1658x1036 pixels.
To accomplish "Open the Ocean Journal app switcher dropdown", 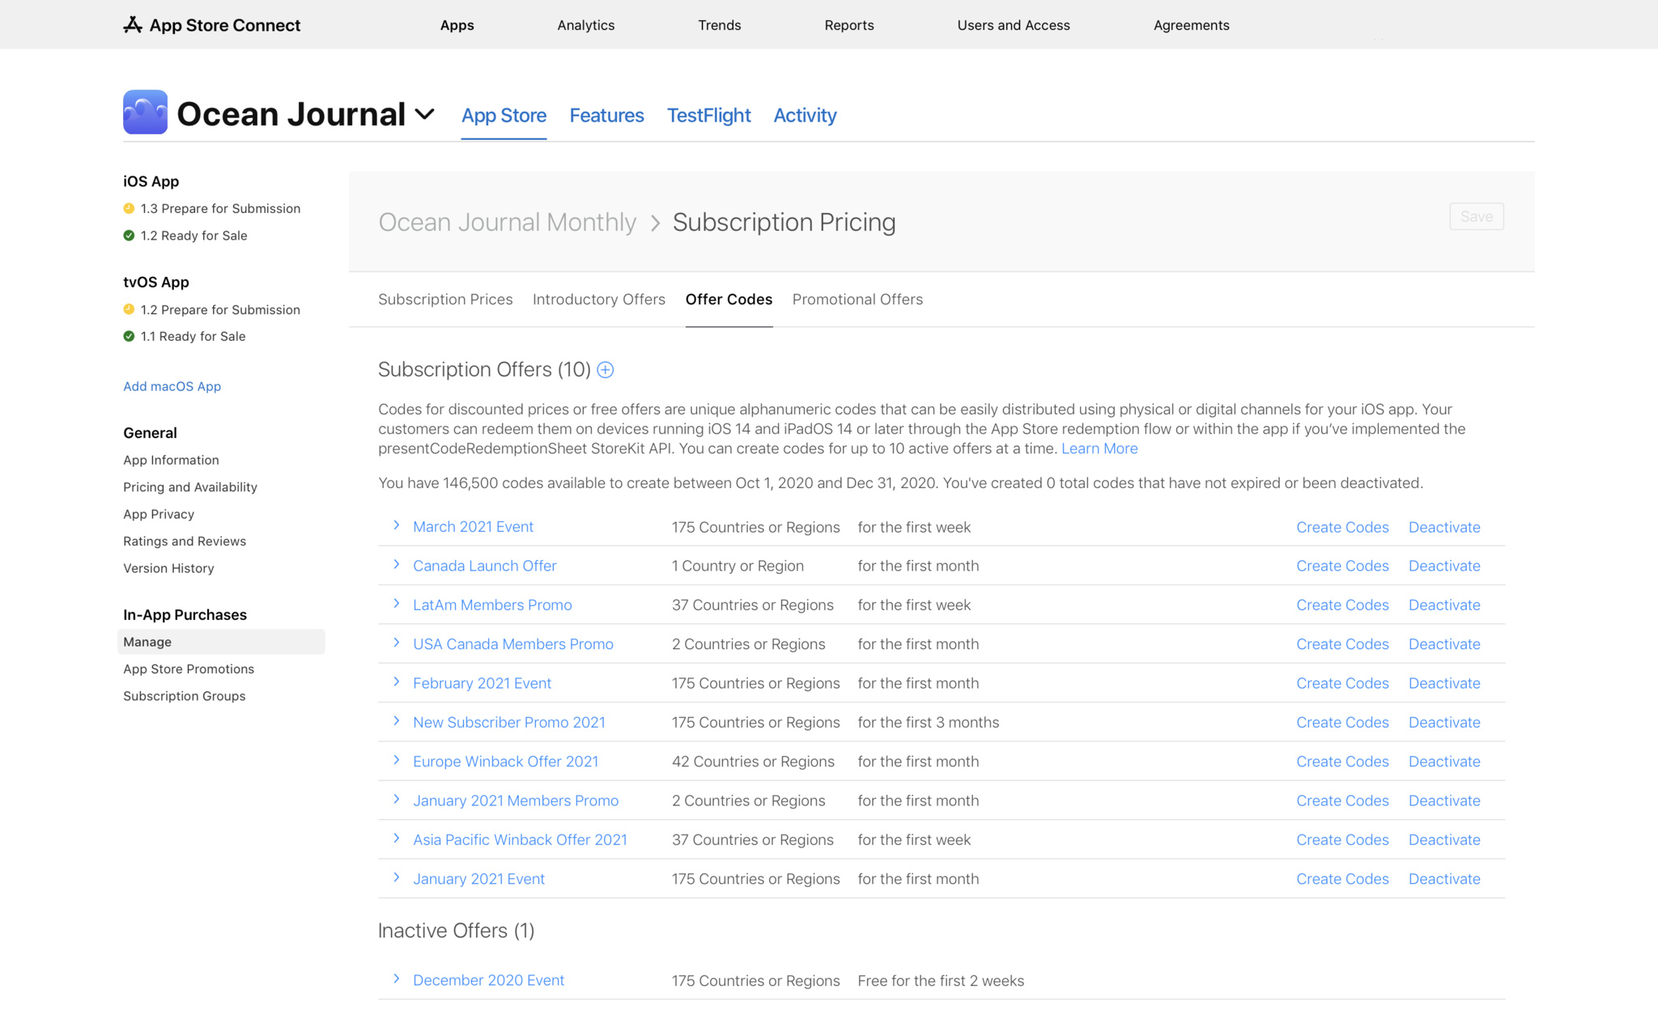I will (x=425, y=114).
